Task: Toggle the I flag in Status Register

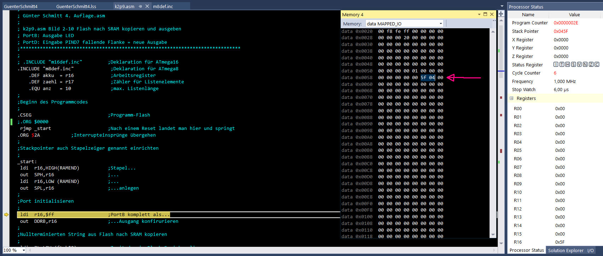Action: [556, 64]
